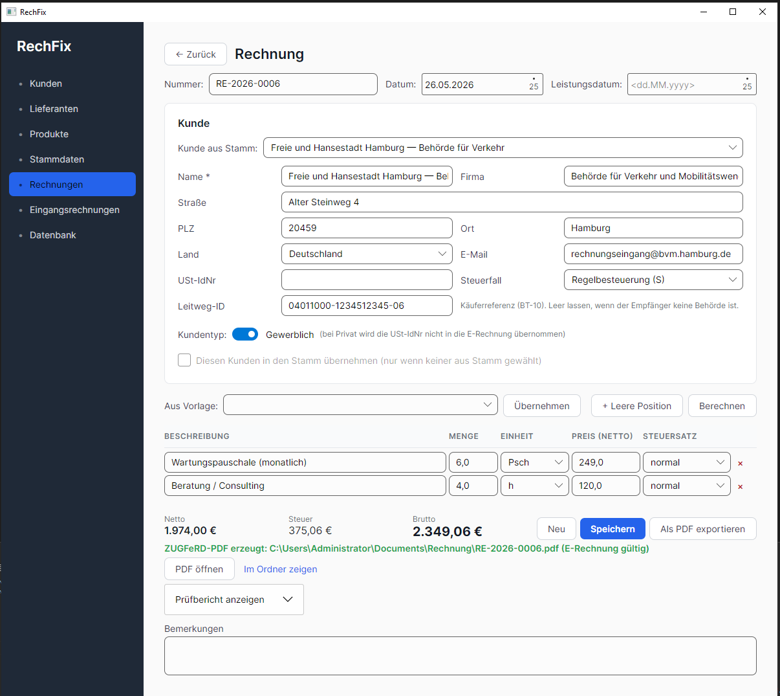Click the Preis field showing 249,0
This screenshot has width=780, height=696.
point(606,462)
